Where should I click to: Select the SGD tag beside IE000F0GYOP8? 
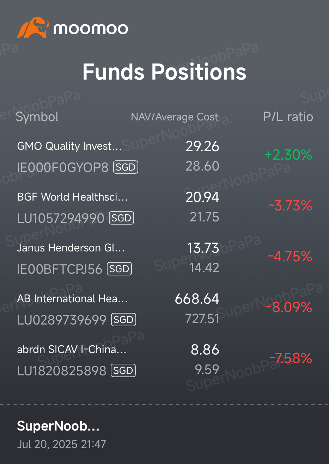click(x=126, y=167)
